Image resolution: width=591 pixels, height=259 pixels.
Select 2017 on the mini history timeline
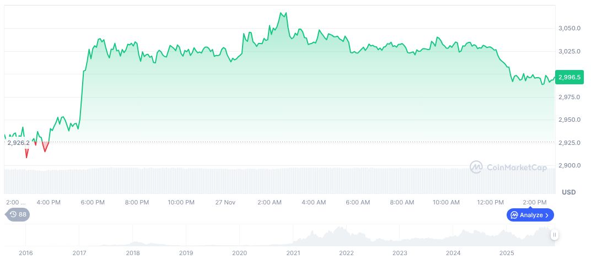(79, 253)
